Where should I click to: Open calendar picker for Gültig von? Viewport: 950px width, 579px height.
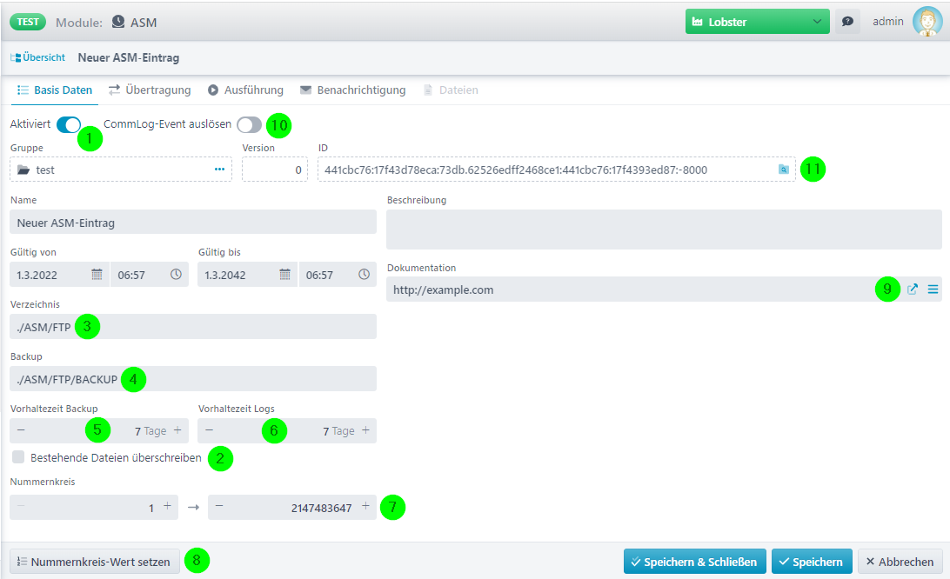pyautogui.click(x=97, y=275)
